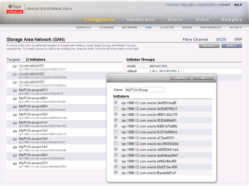249x186 pixels.
Task: Switch to the Fibre Channel protocol view
Action: pos(195,40)
